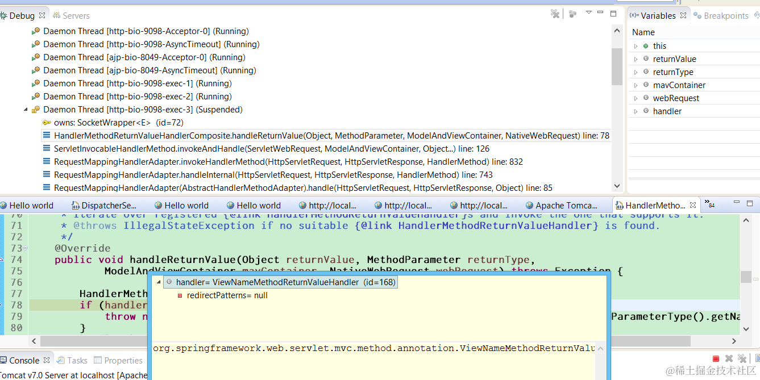Show hidden editor tabs list (84)
Viewport: 760px width, 380px height.
pyautogui.click(x=709, y=203)
